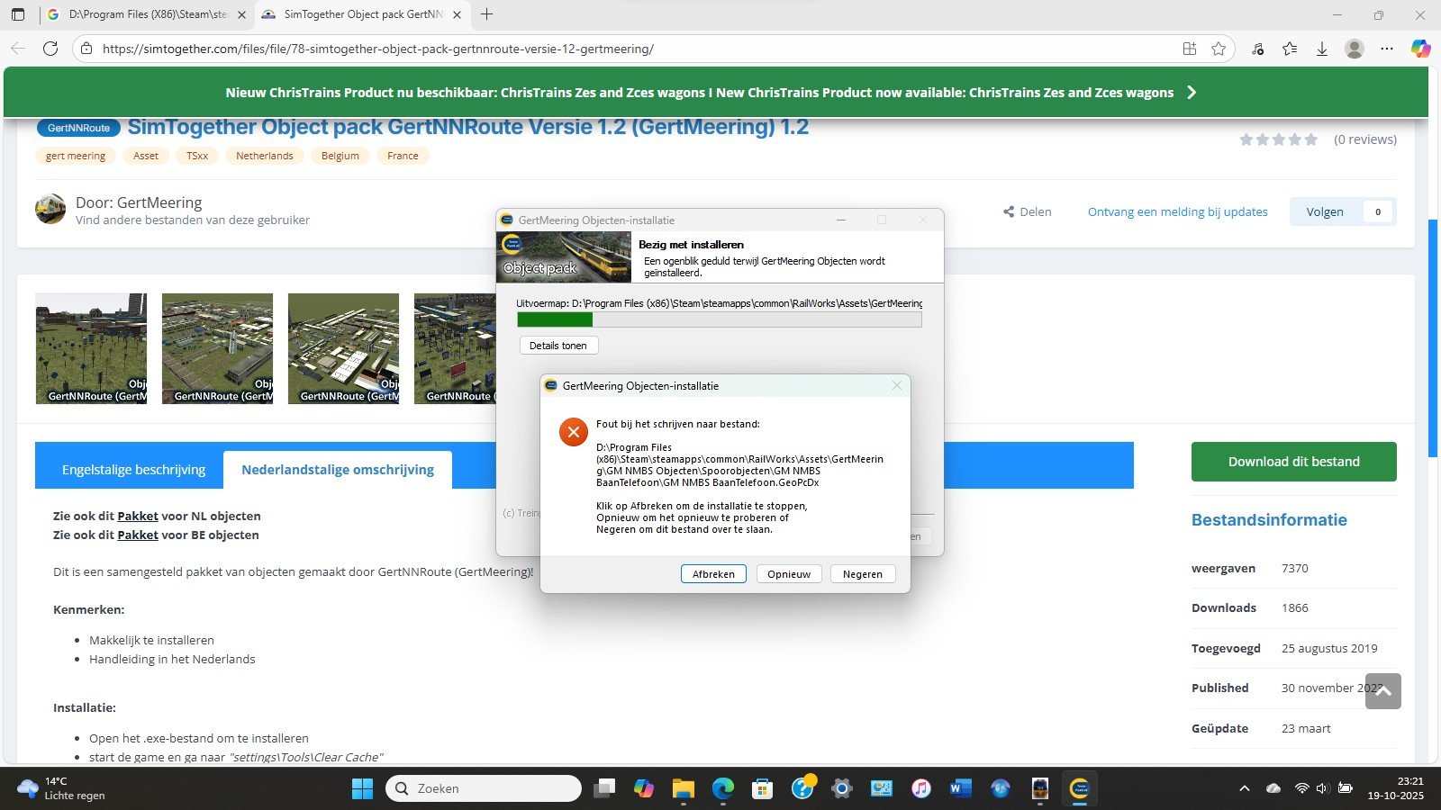Click the browser refresh icon

coord(50,49)
